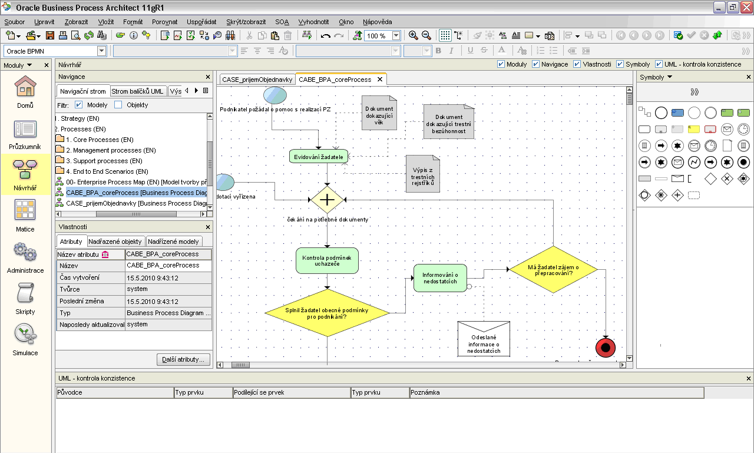Select the red end event symbol in diagram
This screenshot has height=453, width=754.
point(605,347)
